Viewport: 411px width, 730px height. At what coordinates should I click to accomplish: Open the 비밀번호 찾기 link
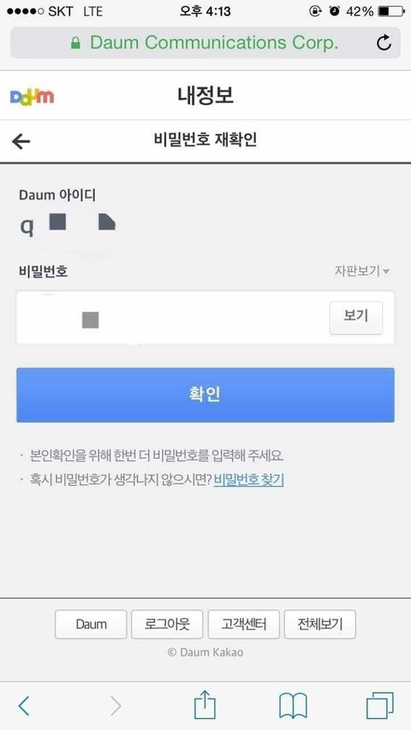[x=249, y=479]
